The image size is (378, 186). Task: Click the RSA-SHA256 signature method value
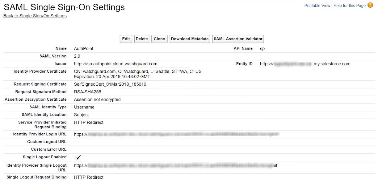coord(87,92)
